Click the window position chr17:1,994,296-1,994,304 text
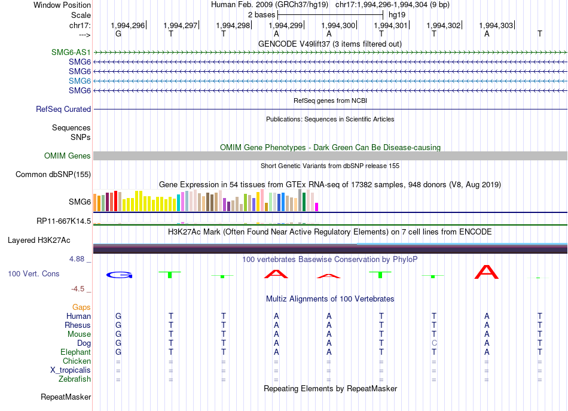This screenshot has height=411, width=568. point(392,5)
